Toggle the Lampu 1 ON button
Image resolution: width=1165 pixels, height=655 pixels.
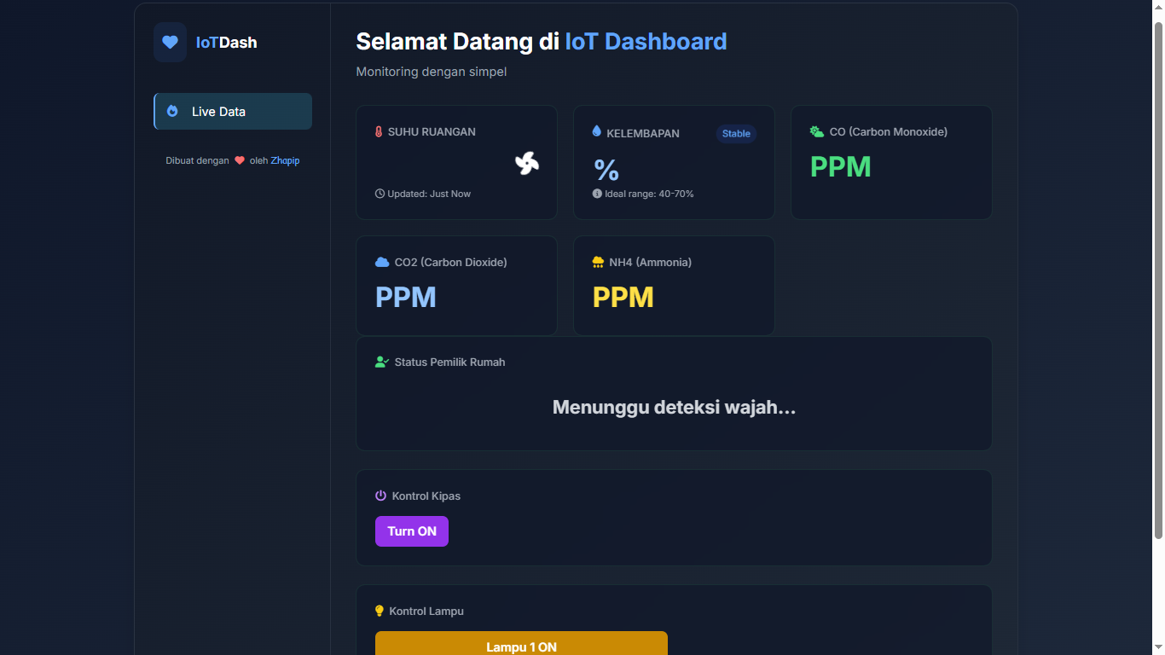[521, 645]
